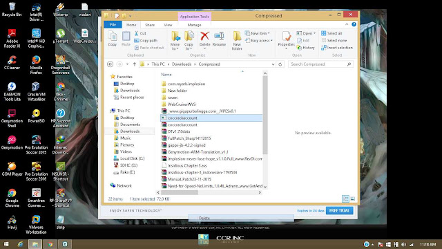Open Internet Explorer from taskbar

click(x=20, y=244)
